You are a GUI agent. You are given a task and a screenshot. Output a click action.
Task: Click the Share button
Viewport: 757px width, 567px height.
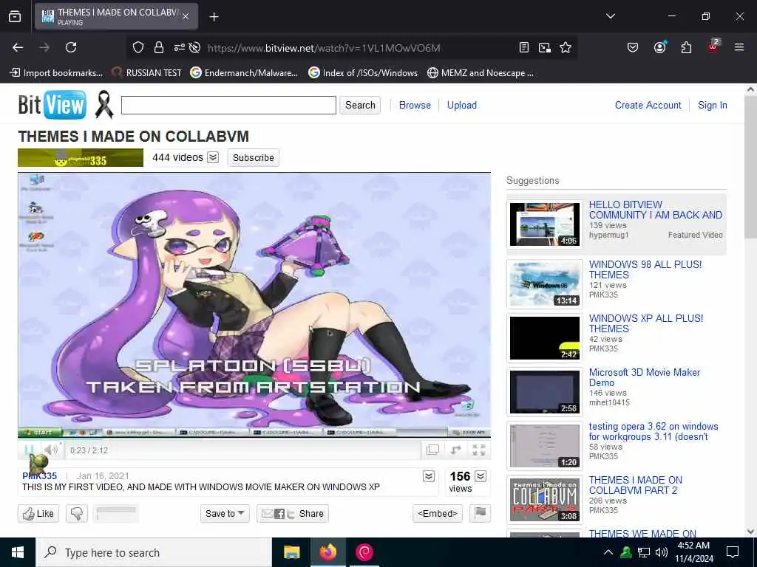293,514
